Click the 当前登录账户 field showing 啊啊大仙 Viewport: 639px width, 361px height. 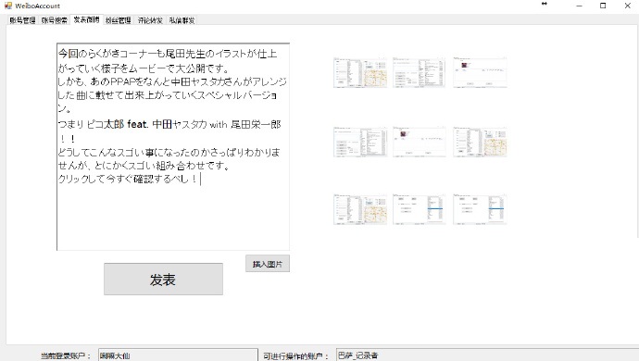pos(178,355)
